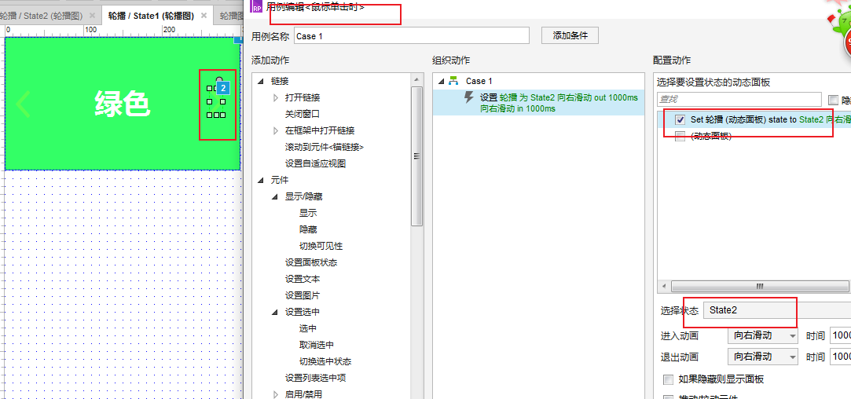
Task: Select the 设置图片 action
Action: (x=303, y=295)
